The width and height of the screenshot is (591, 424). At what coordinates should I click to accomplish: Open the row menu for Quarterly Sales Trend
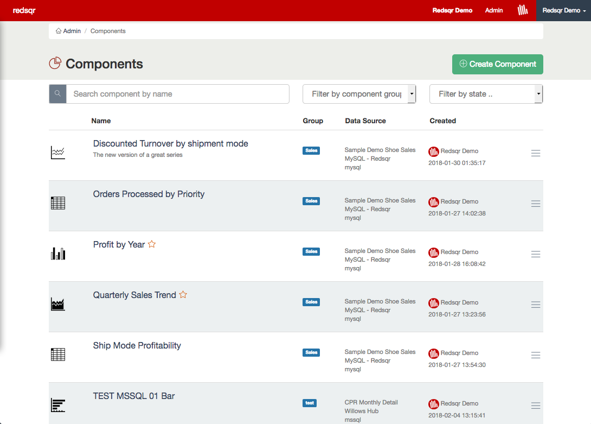(x=536, y=305)
